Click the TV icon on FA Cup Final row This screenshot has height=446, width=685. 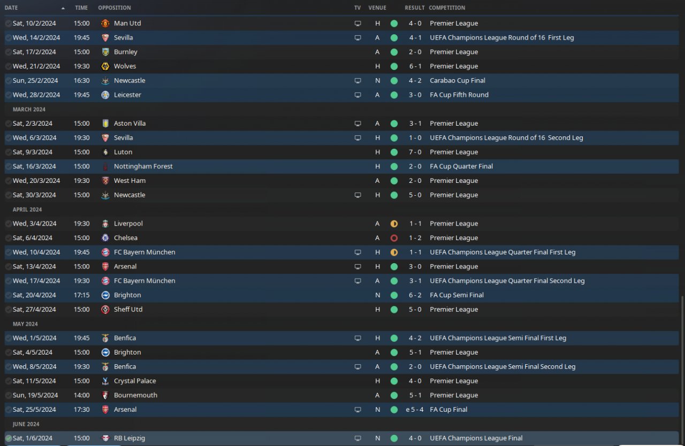tap(357, 410)
